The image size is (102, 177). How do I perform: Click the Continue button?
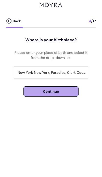coord(51,91)
